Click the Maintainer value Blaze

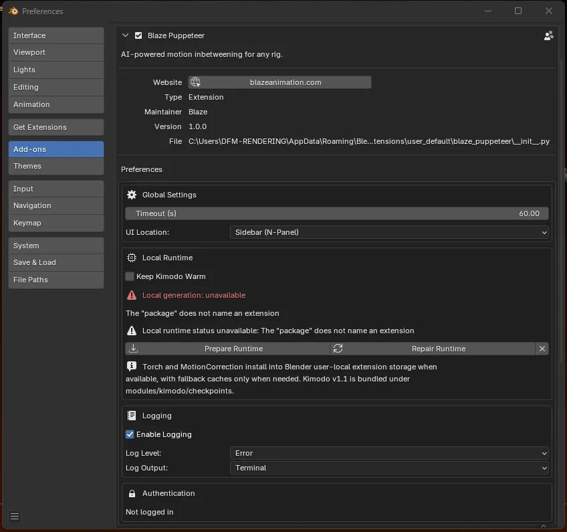tap(198, 112)
